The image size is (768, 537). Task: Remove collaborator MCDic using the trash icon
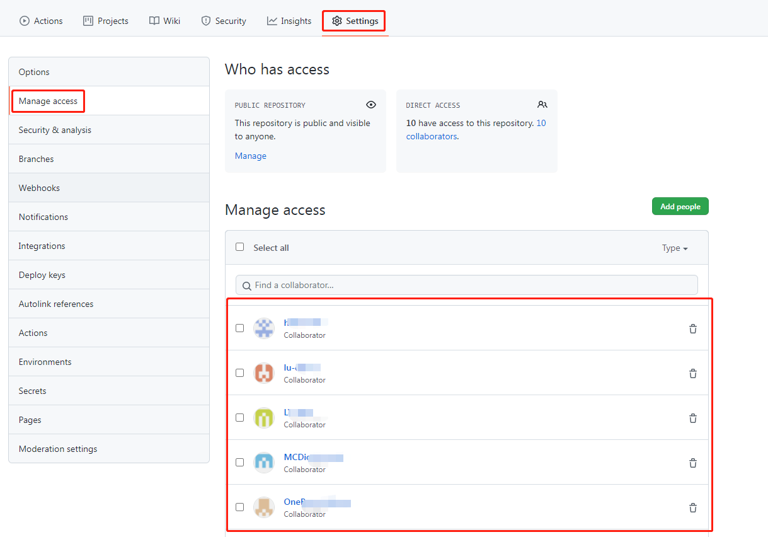point(692,463)
